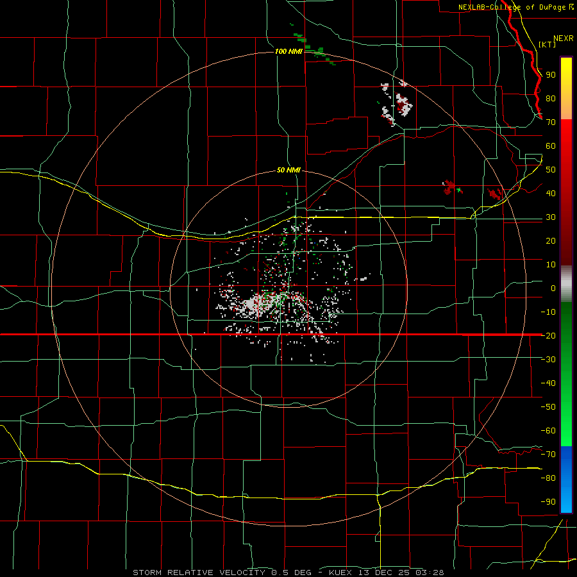Click the 90 scale value
The width and height of the screenshot is (577, 577).
(x=551, y=75)
